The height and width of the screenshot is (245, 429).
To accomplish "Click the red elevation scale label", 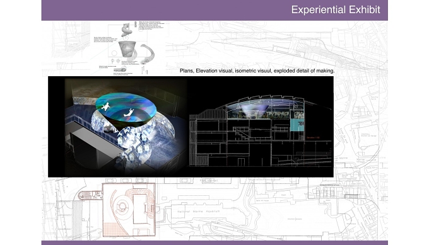I will tap(313, 138).
